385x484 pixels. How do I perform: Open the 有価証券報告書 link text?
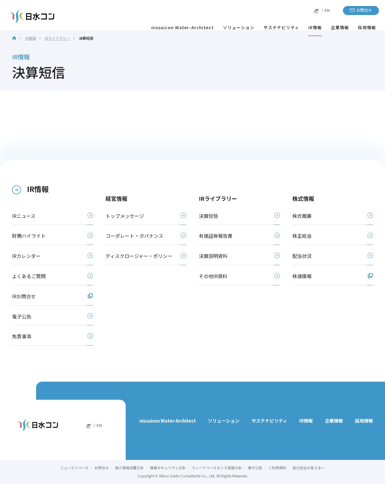tap(216, 236)
